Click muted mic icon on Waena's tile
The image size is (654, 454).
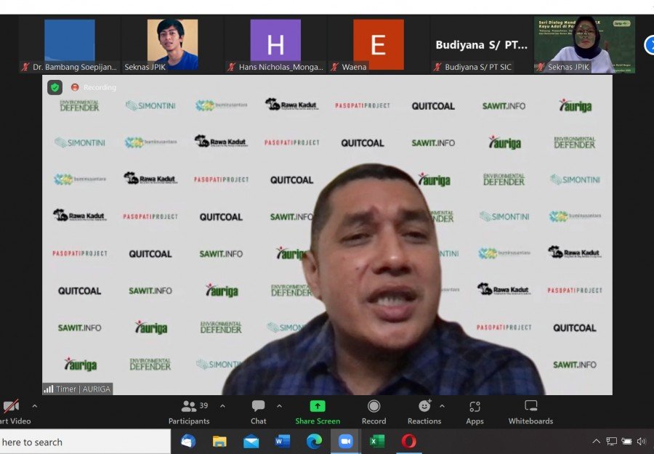tap(334, 67)
